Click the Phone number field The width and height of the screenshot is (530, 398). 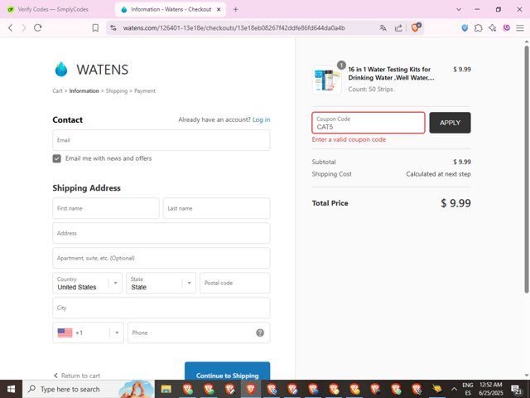click(x=199, y=332)
